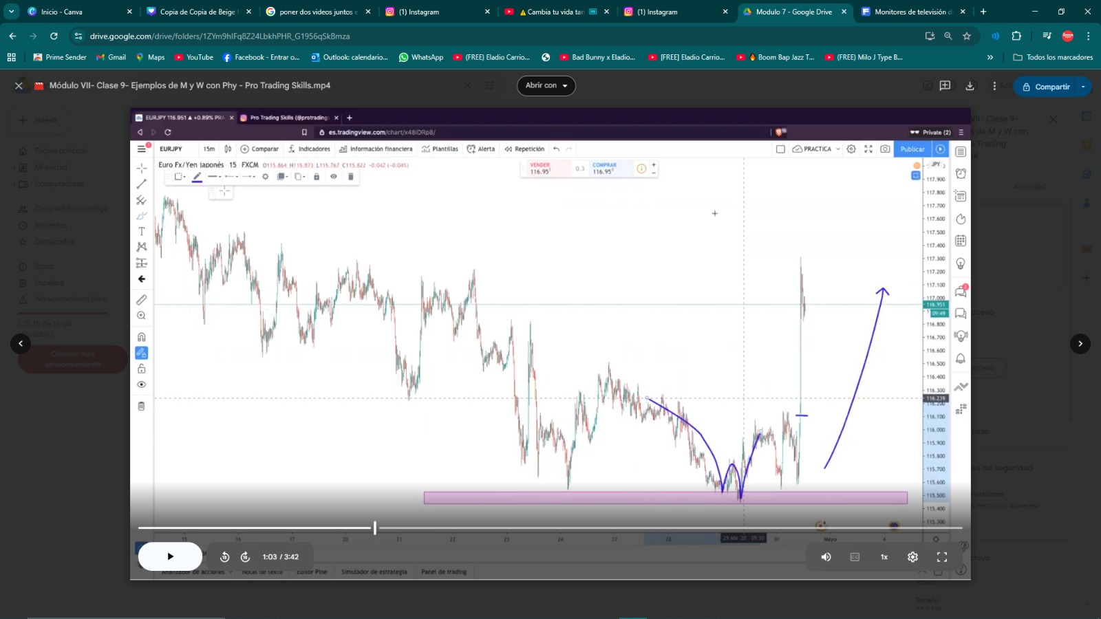1101x619 pixels.
Task: Download the mp4 file from Drive
Action: coord(970,86)
